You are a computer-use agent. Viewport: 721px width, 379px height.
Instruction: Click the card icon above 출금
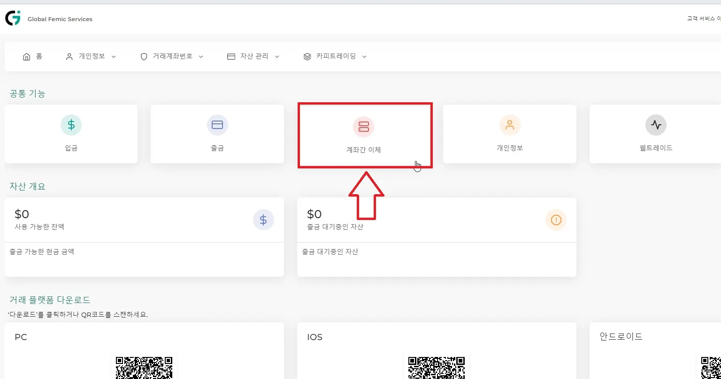point(217,125)
